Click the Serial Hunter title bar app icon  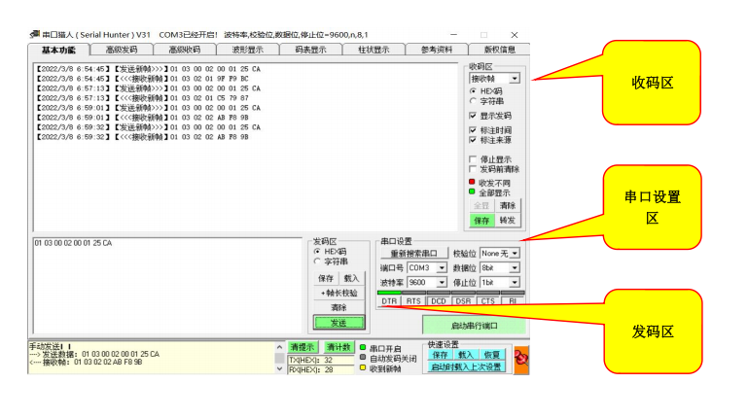click(x=34, y=35)
